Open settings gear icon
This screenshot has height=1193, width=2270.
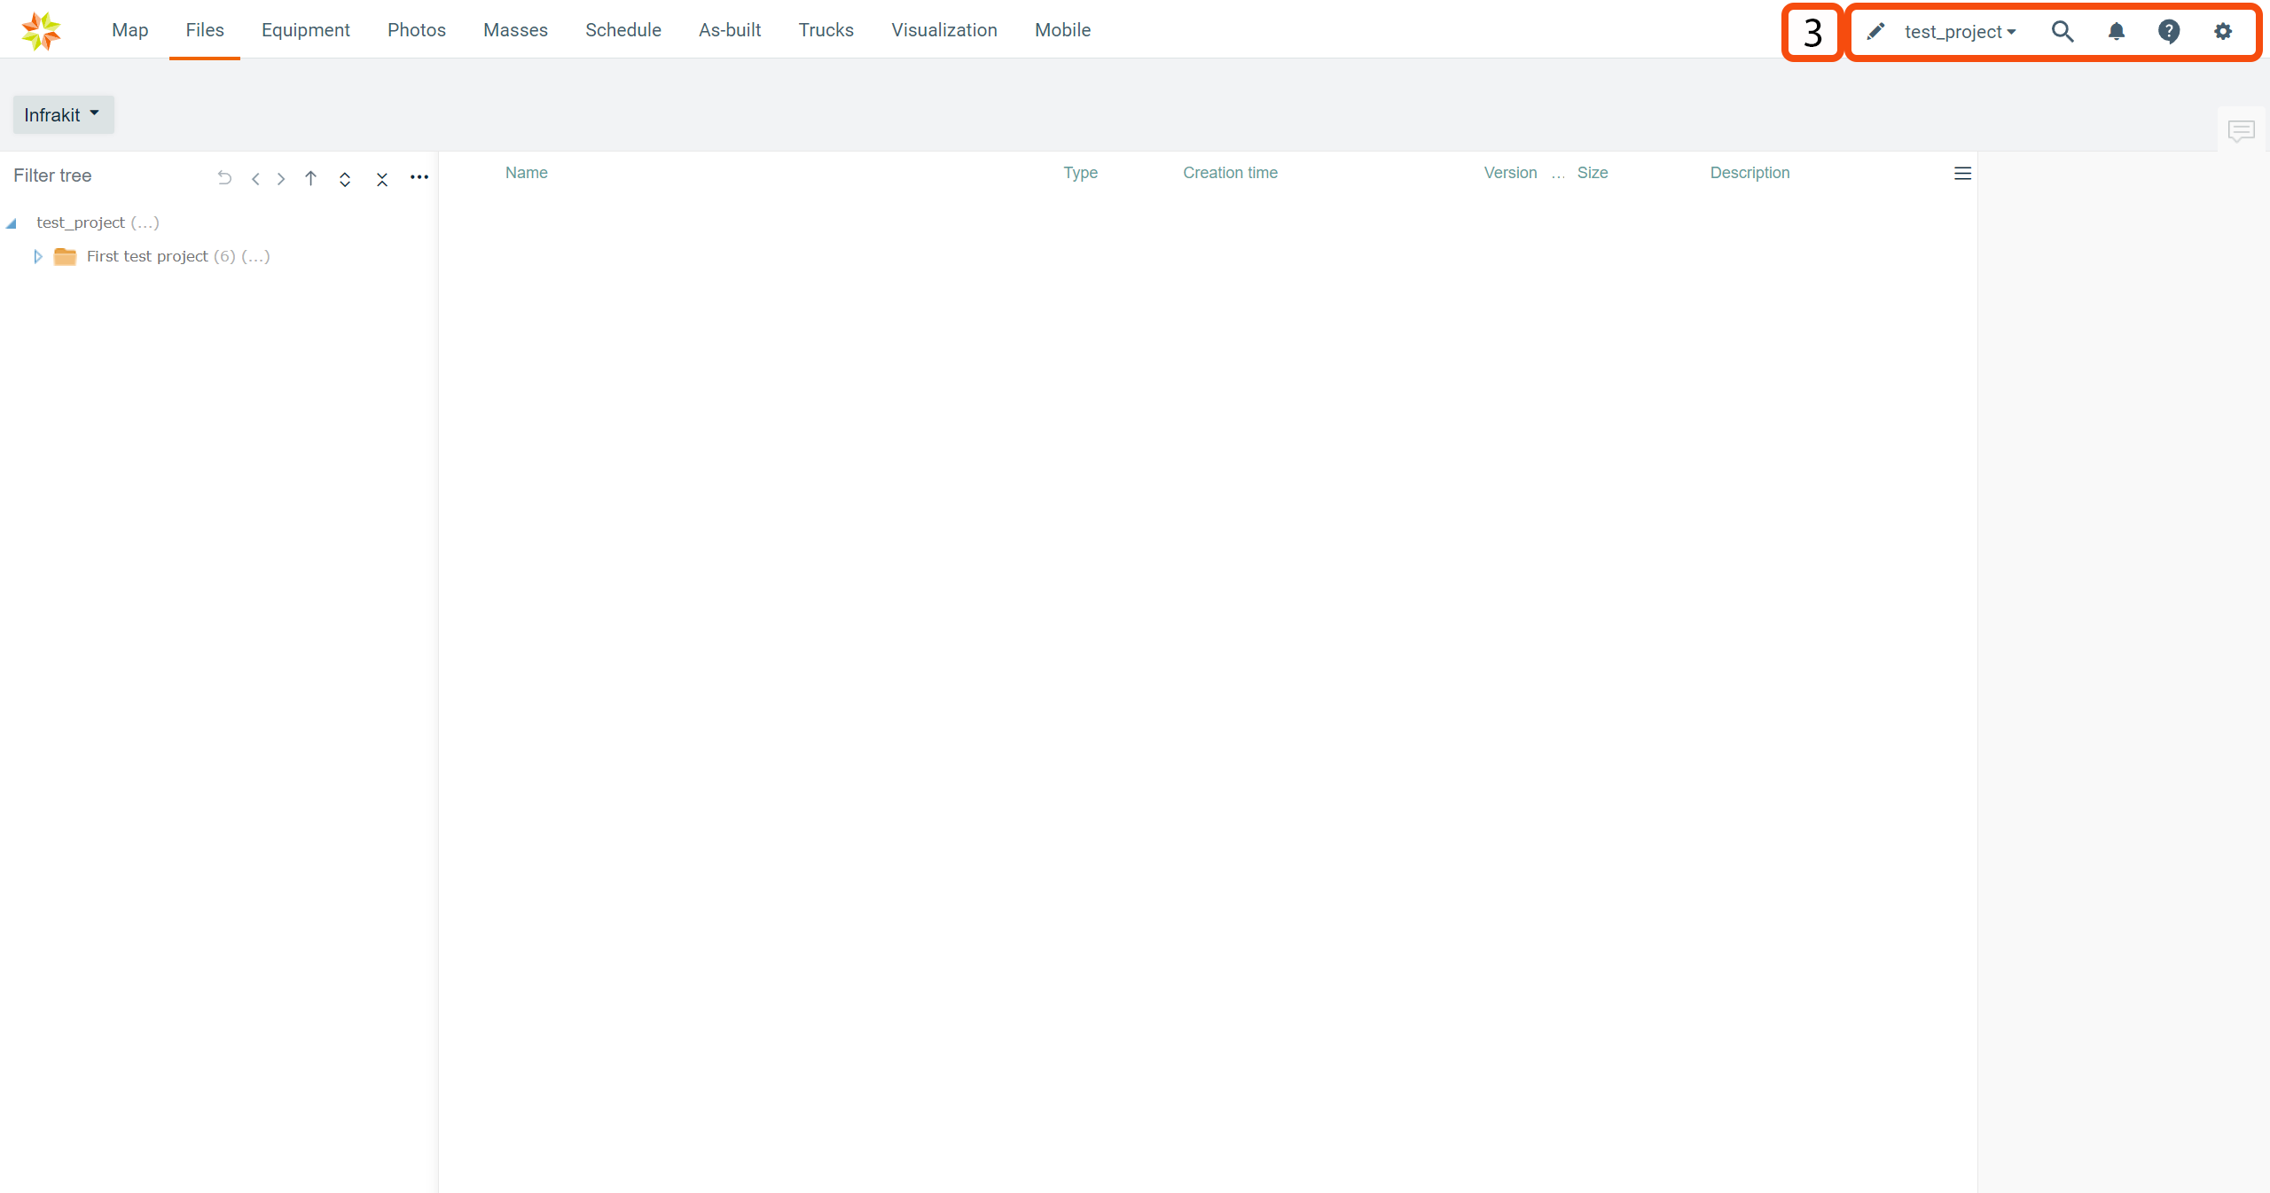coord(2222,32)
